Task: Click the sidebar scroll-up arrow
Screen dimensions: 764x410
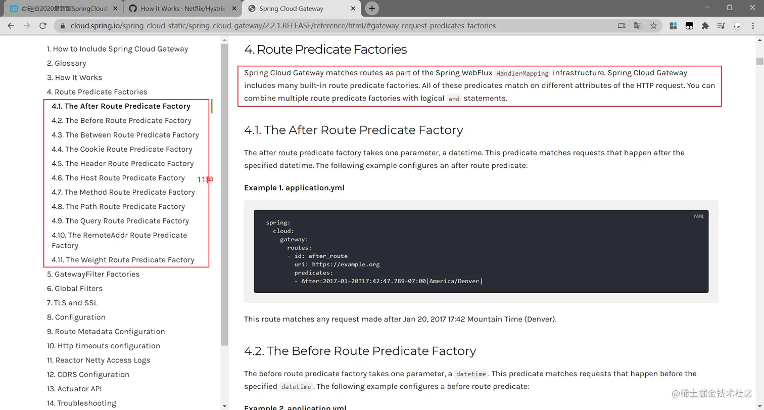Action: tap(224, 39)
